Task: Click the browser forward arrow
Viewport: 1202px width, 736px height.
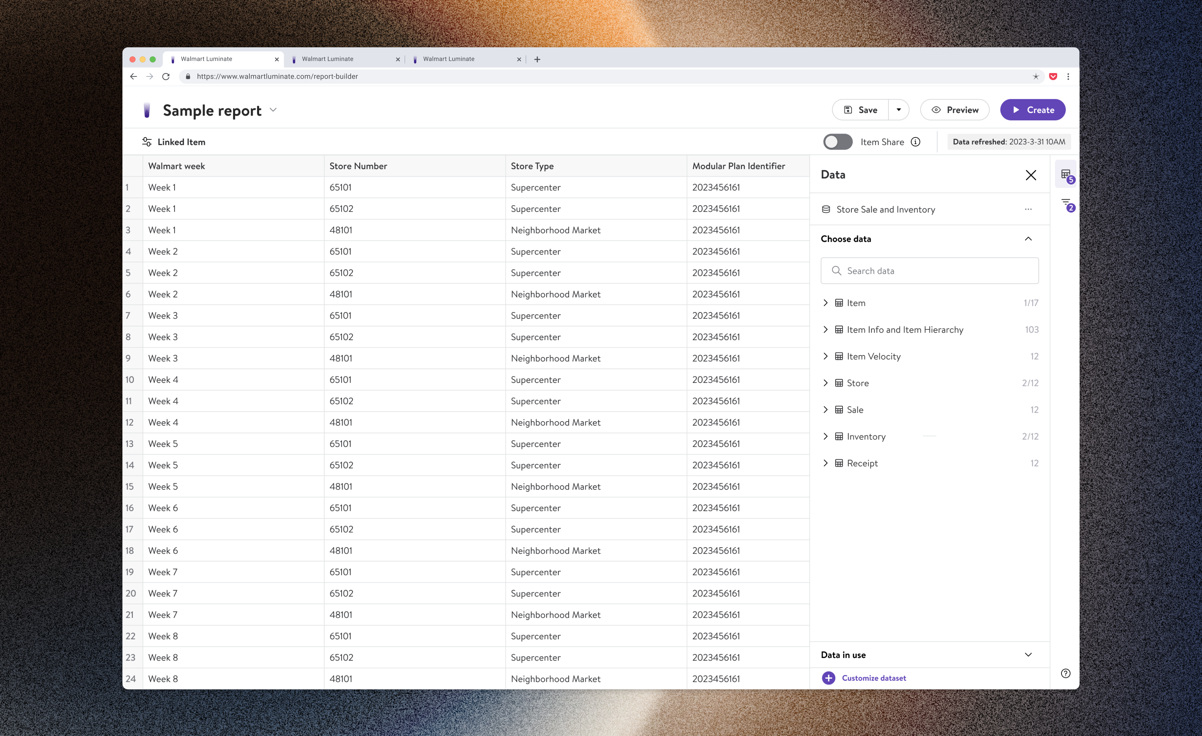Action: click(149, 76)
